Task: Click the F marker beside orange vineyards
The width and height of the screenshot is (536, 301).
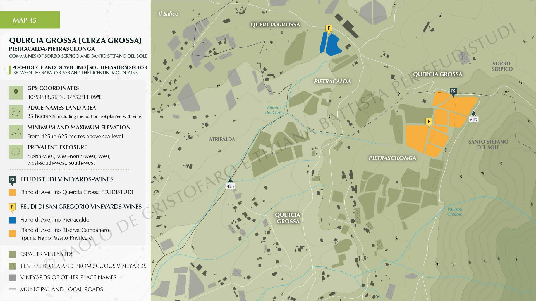Action: pyautogui.click(x=429, y=122)
